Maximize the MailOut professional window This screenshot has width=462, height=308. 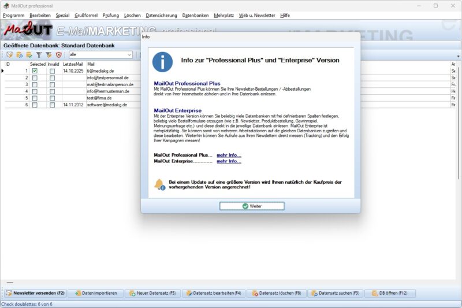click(x=436, y=6)
